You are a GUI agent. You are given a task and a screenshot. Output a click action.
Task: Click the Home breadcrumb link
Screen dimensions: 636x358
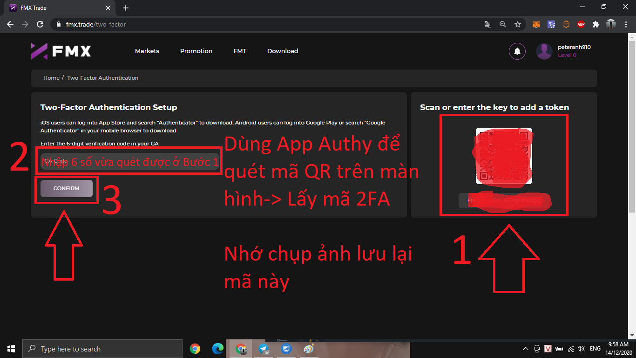pyautogui.click(x=51, y=78)
